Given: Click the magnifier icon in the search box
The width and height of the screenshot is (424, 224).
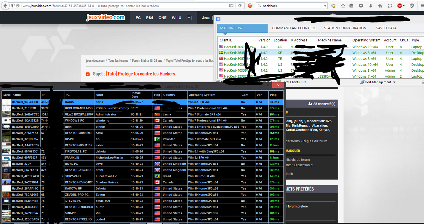Looking at the screenshot, I should pyautogui.click(x=259, y=6).
